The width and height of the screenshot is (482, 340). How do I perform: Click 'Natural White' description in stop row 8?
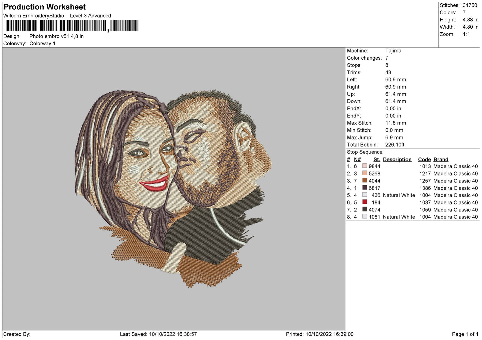pyautogui.click(x=399, y=217)
